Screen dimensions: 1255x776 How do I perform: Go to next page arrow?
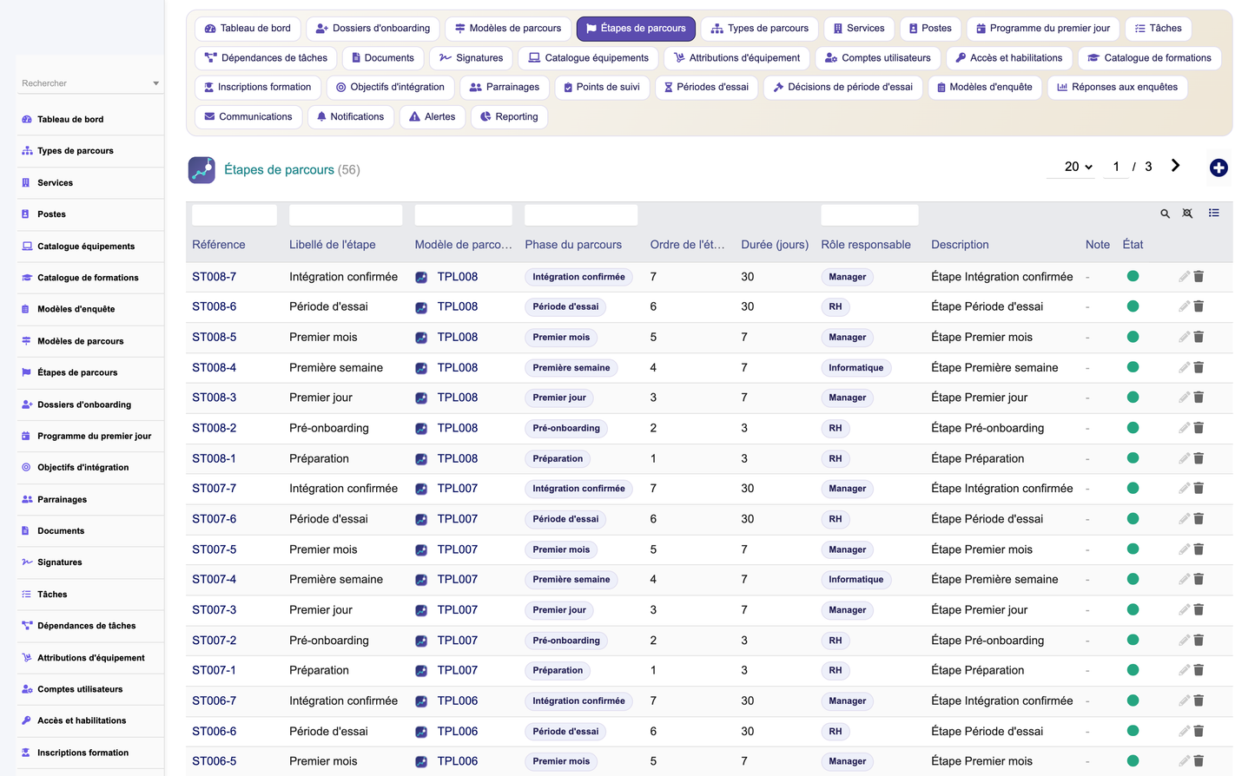pos(1175,166)
